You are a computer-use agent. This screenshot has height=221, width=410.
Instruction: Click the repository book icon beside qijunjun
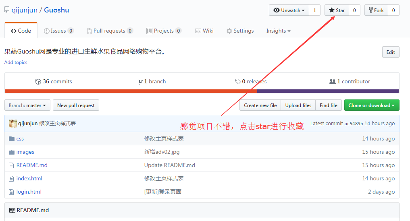coord(7,10)
